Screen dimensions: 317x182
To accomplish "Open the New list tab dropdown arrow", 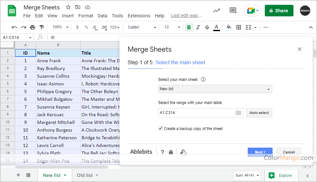I will coord(65,175).
